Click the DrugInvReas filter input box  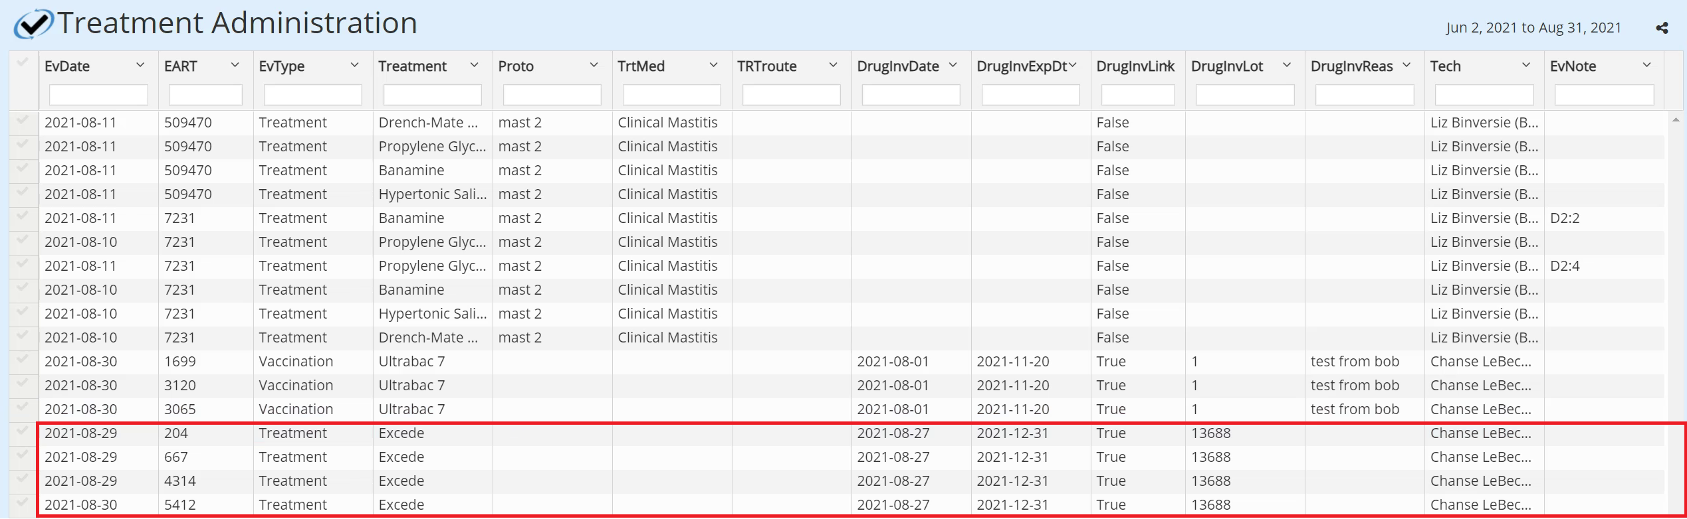1365,95
